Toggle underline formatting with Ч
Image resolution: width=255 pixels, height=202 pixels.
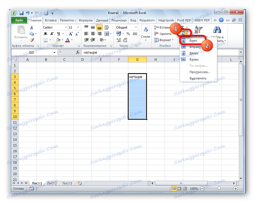pyautogui.click(x=59, y=33)
